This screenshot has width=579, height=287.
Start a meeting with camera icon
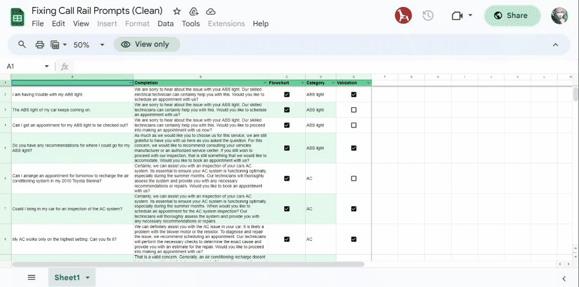click(x=457, y=16)
